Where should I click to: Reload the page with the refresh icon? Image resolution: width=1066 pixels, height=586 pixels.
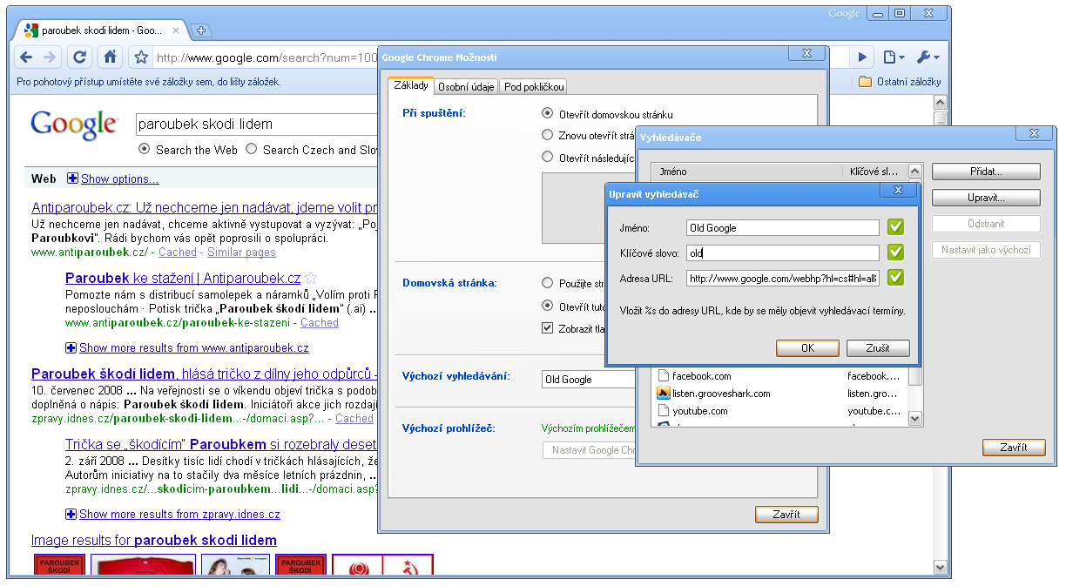click(x=79, y=57)
